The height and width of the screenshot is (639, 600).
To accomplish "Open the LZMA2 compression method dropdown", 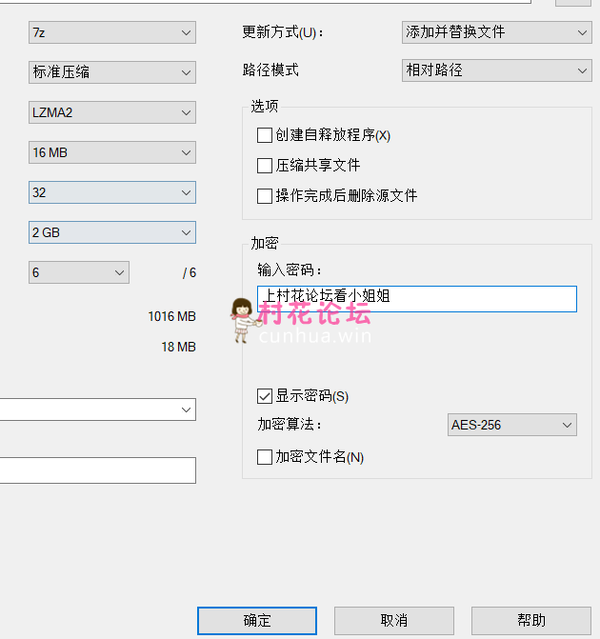I will click(x=111, y=112).
